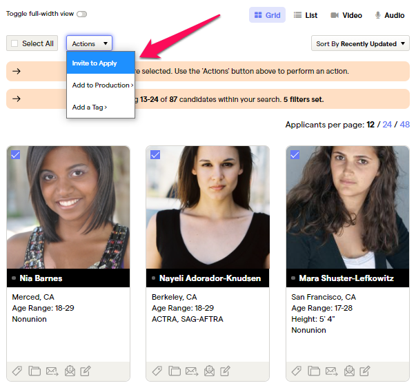Deselect Mara Shuster-Lefkowitz's photo checkbox
416x392 pixels.
(x=295, y=155)
